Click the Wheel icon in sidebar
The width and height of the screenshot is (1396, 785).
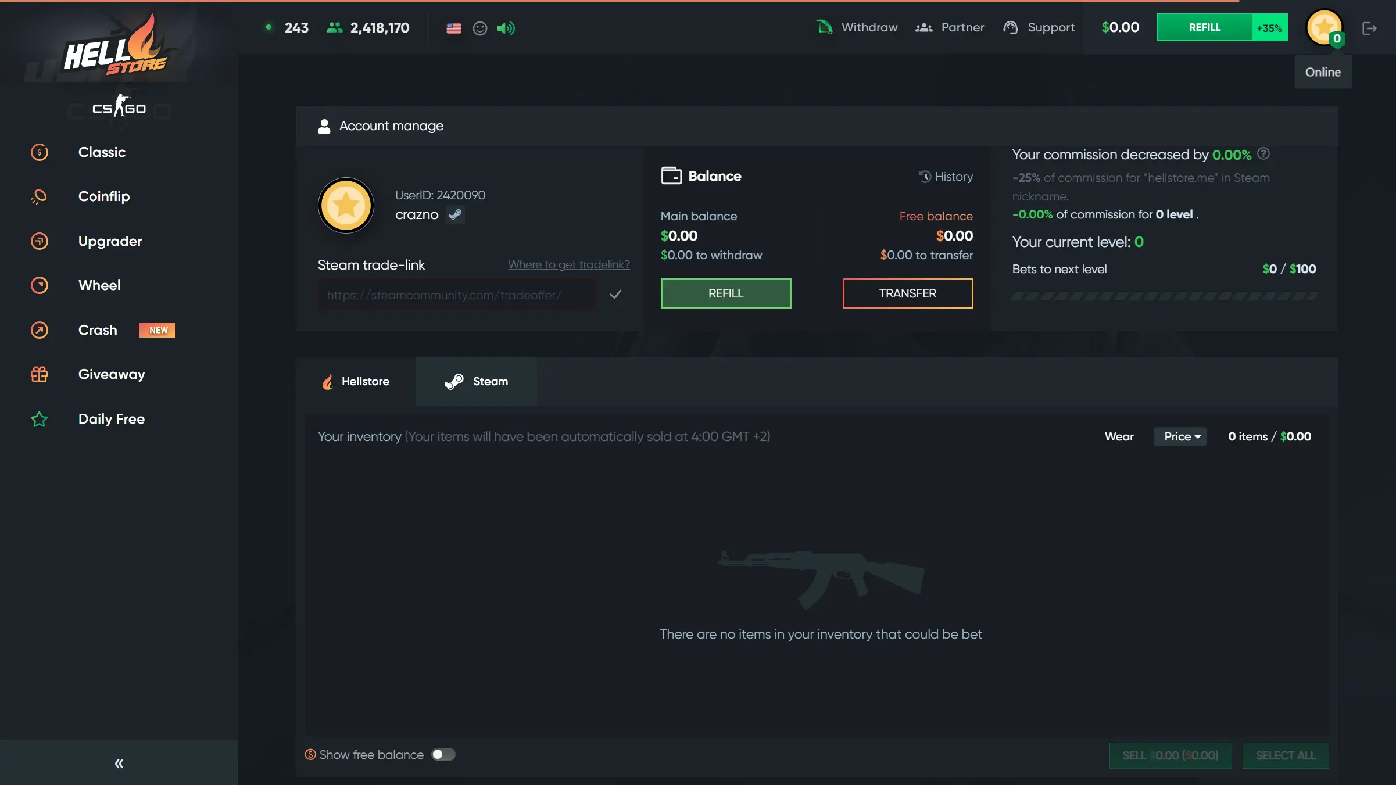(39, 285)
